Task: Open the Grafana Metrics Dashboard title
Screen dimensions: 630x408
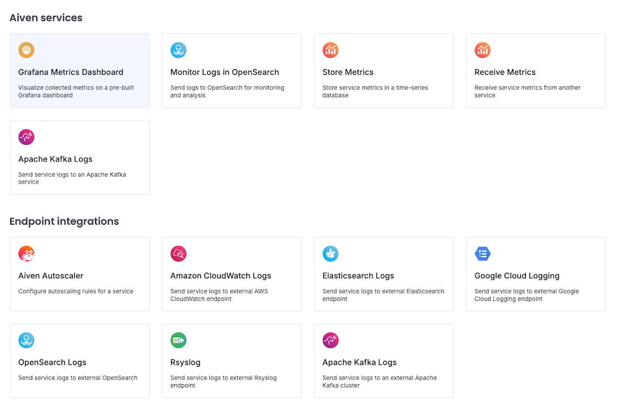Action: (71, 72)
